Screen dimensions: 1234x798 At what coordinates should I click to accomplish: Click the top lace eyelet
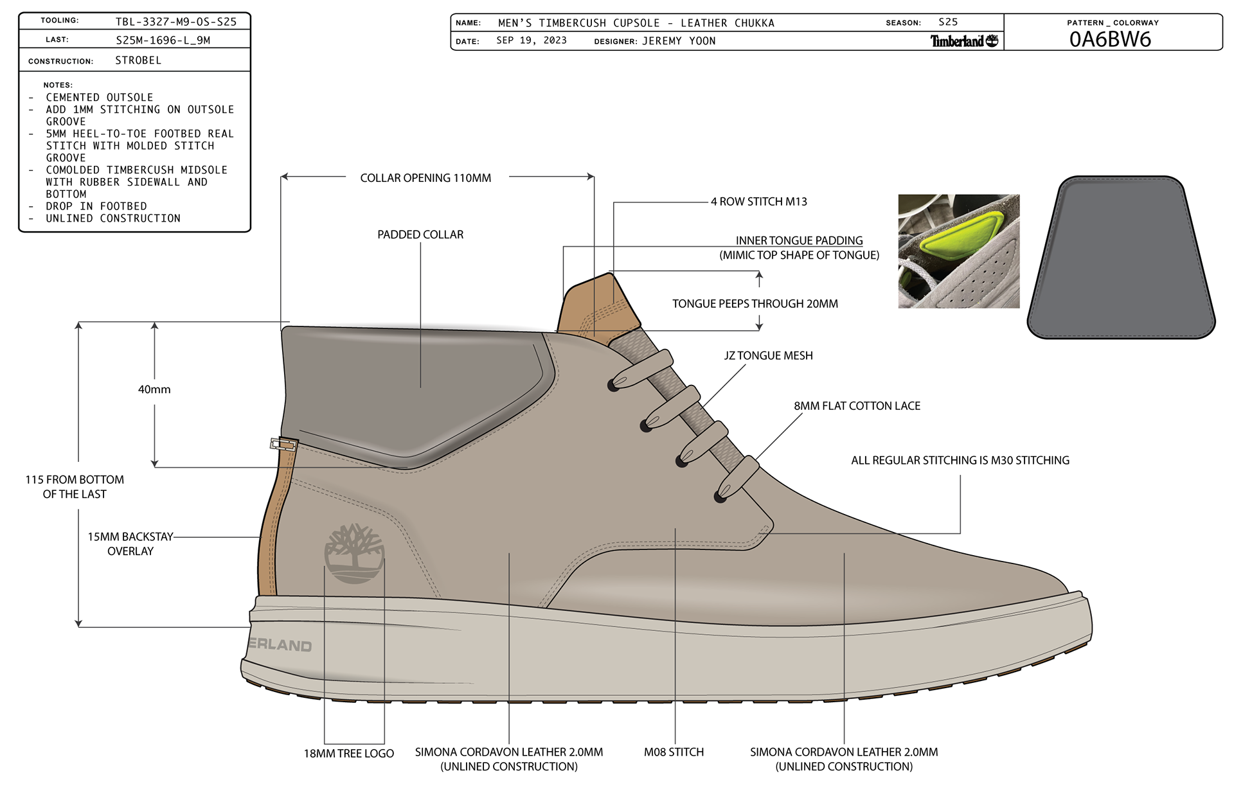[x=614, y=386]
